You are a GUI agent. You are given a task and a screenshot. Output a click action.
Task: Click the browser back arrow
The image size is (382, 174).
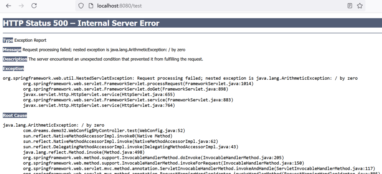(x=9, y=6)
